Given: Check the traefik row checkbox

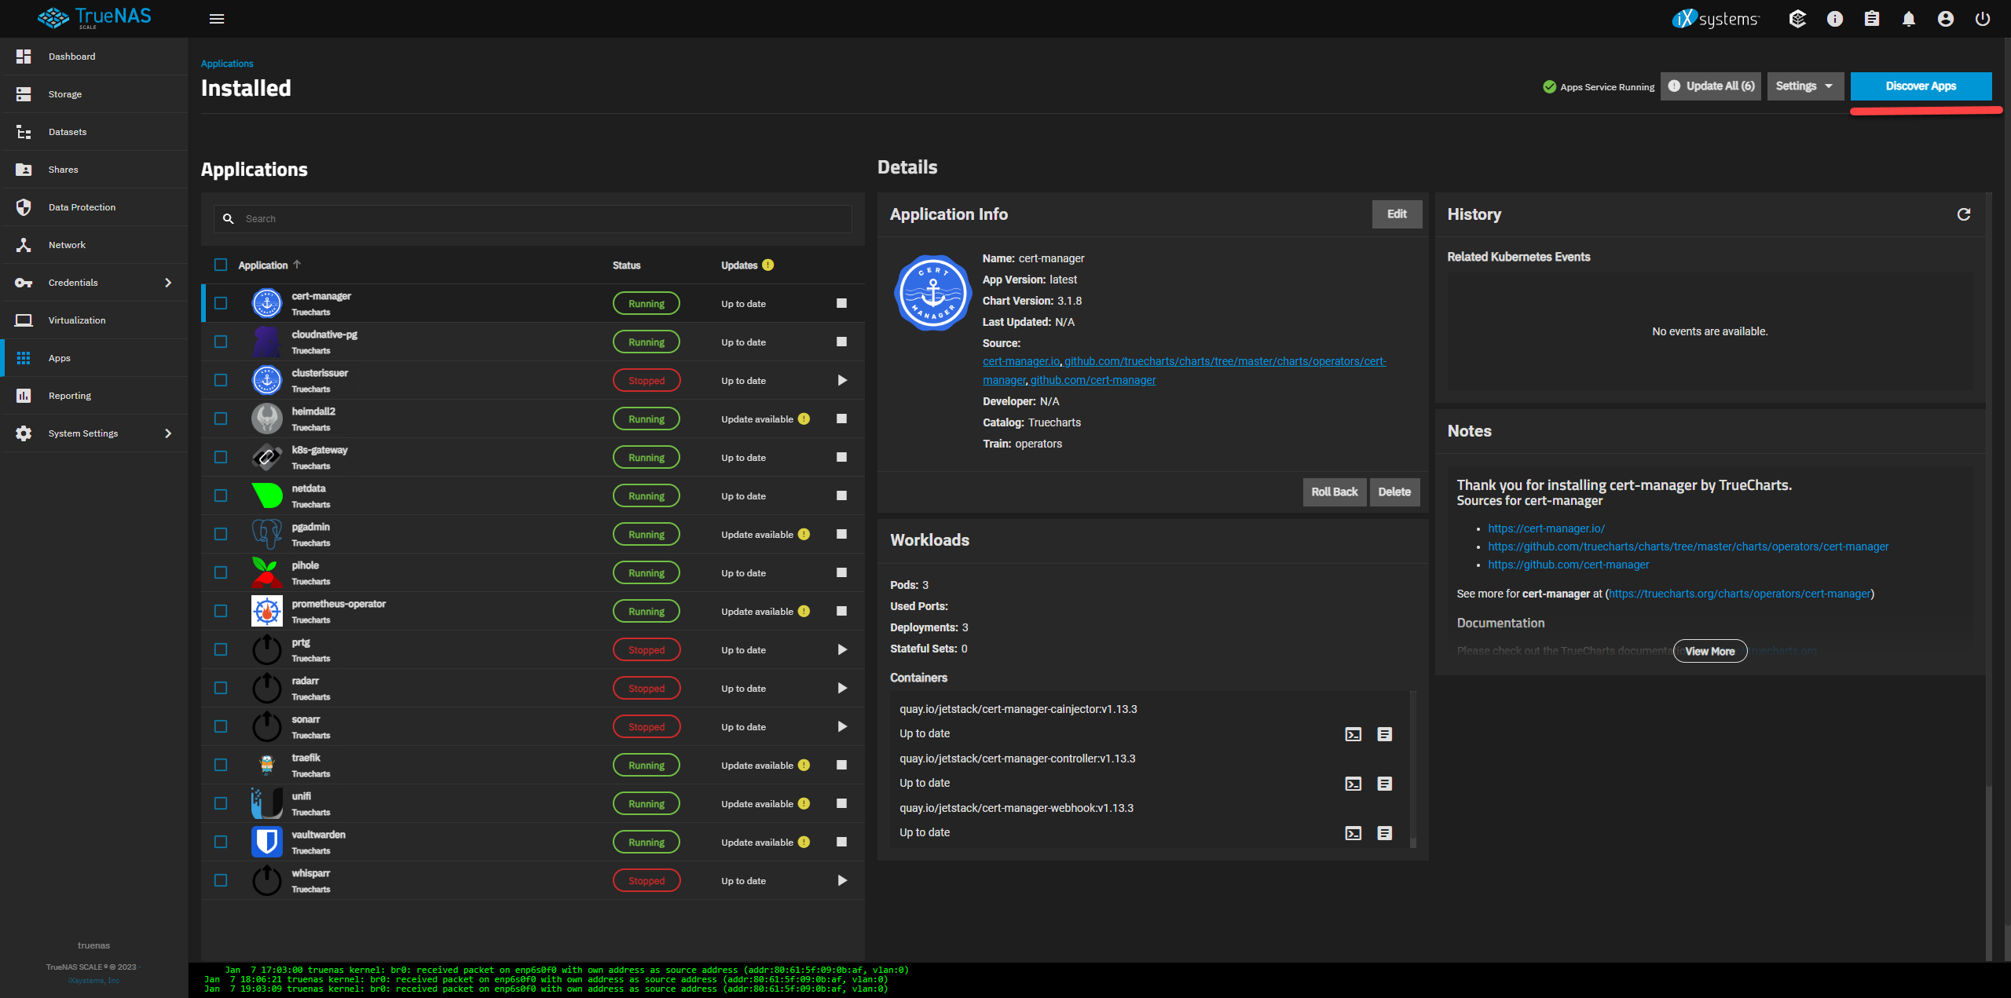Looking at the screenshot, I should 221,765.
